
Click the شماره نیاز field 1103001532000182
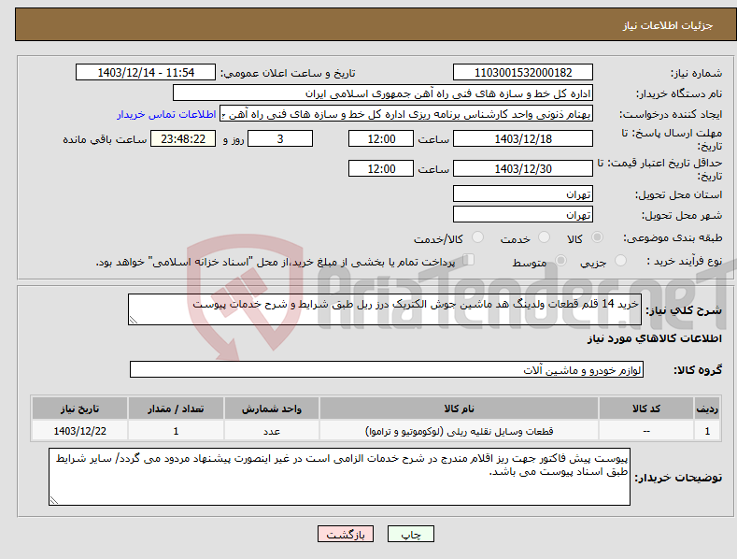(523, 73)
